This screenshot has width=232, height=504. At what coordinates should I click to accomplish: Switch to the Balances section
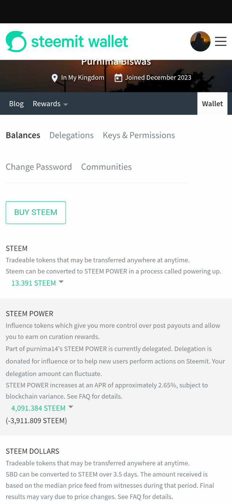[x=23, y=135]
